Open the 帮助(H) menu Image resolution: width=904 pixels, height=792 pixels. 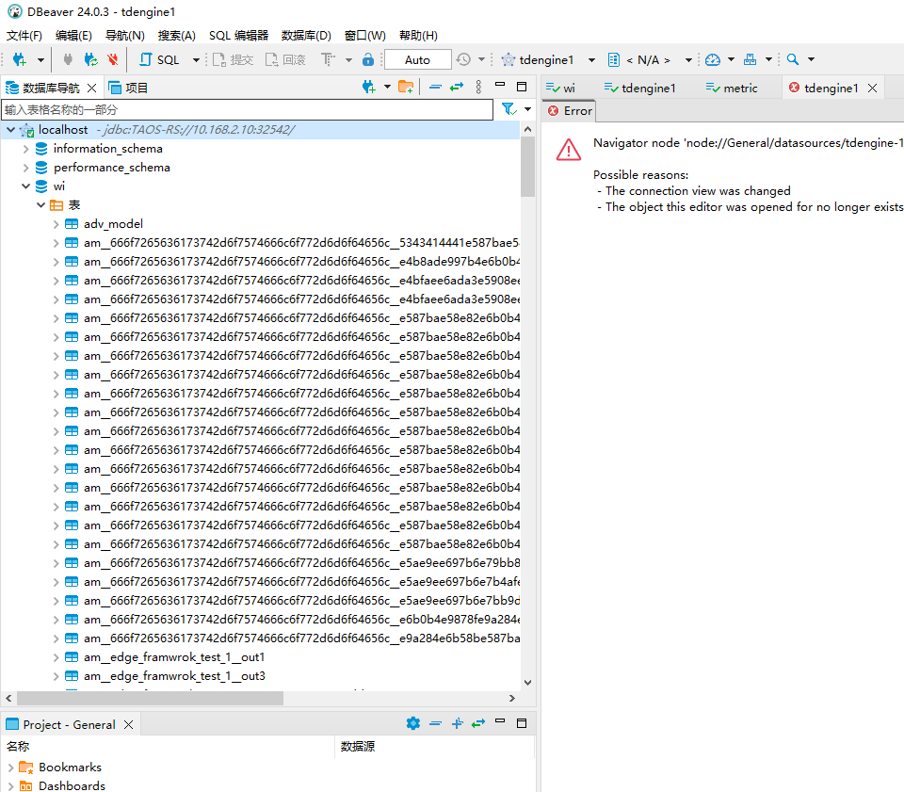(x=418, y=35)
